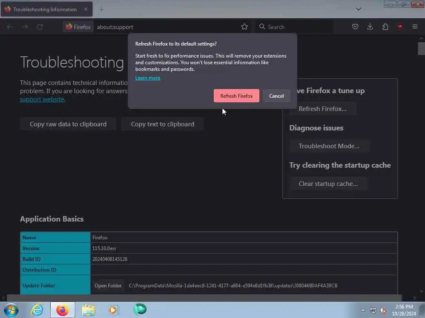Click the forward navigation arrow
Viewport: 425px width, 318px height.
25,27
